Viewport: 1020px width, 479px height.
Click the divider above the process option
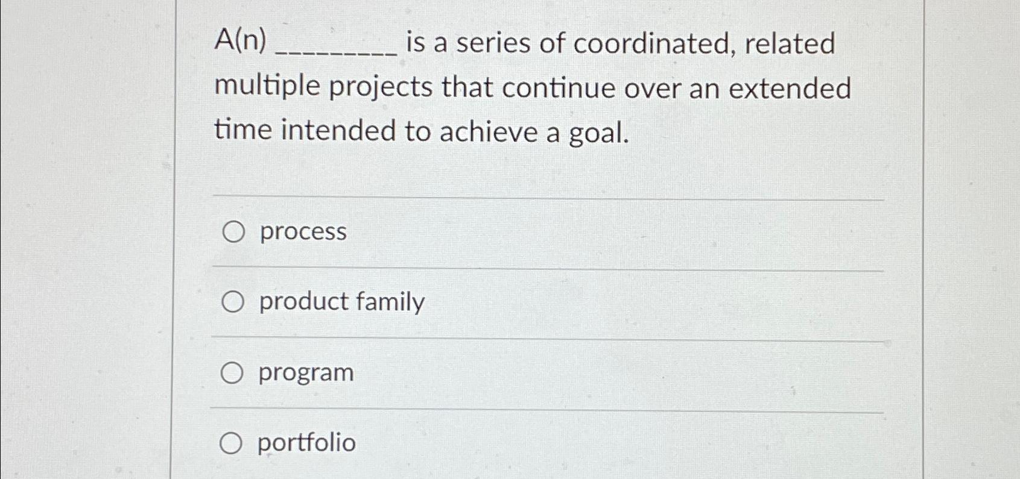(x=543, y=196)
